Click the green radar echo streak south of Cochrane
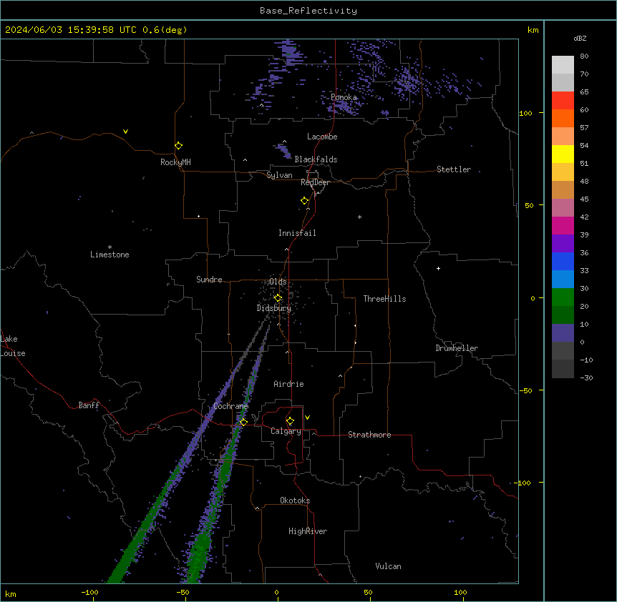The height and width of the screenshot is (602, 617). coord(223,472)
